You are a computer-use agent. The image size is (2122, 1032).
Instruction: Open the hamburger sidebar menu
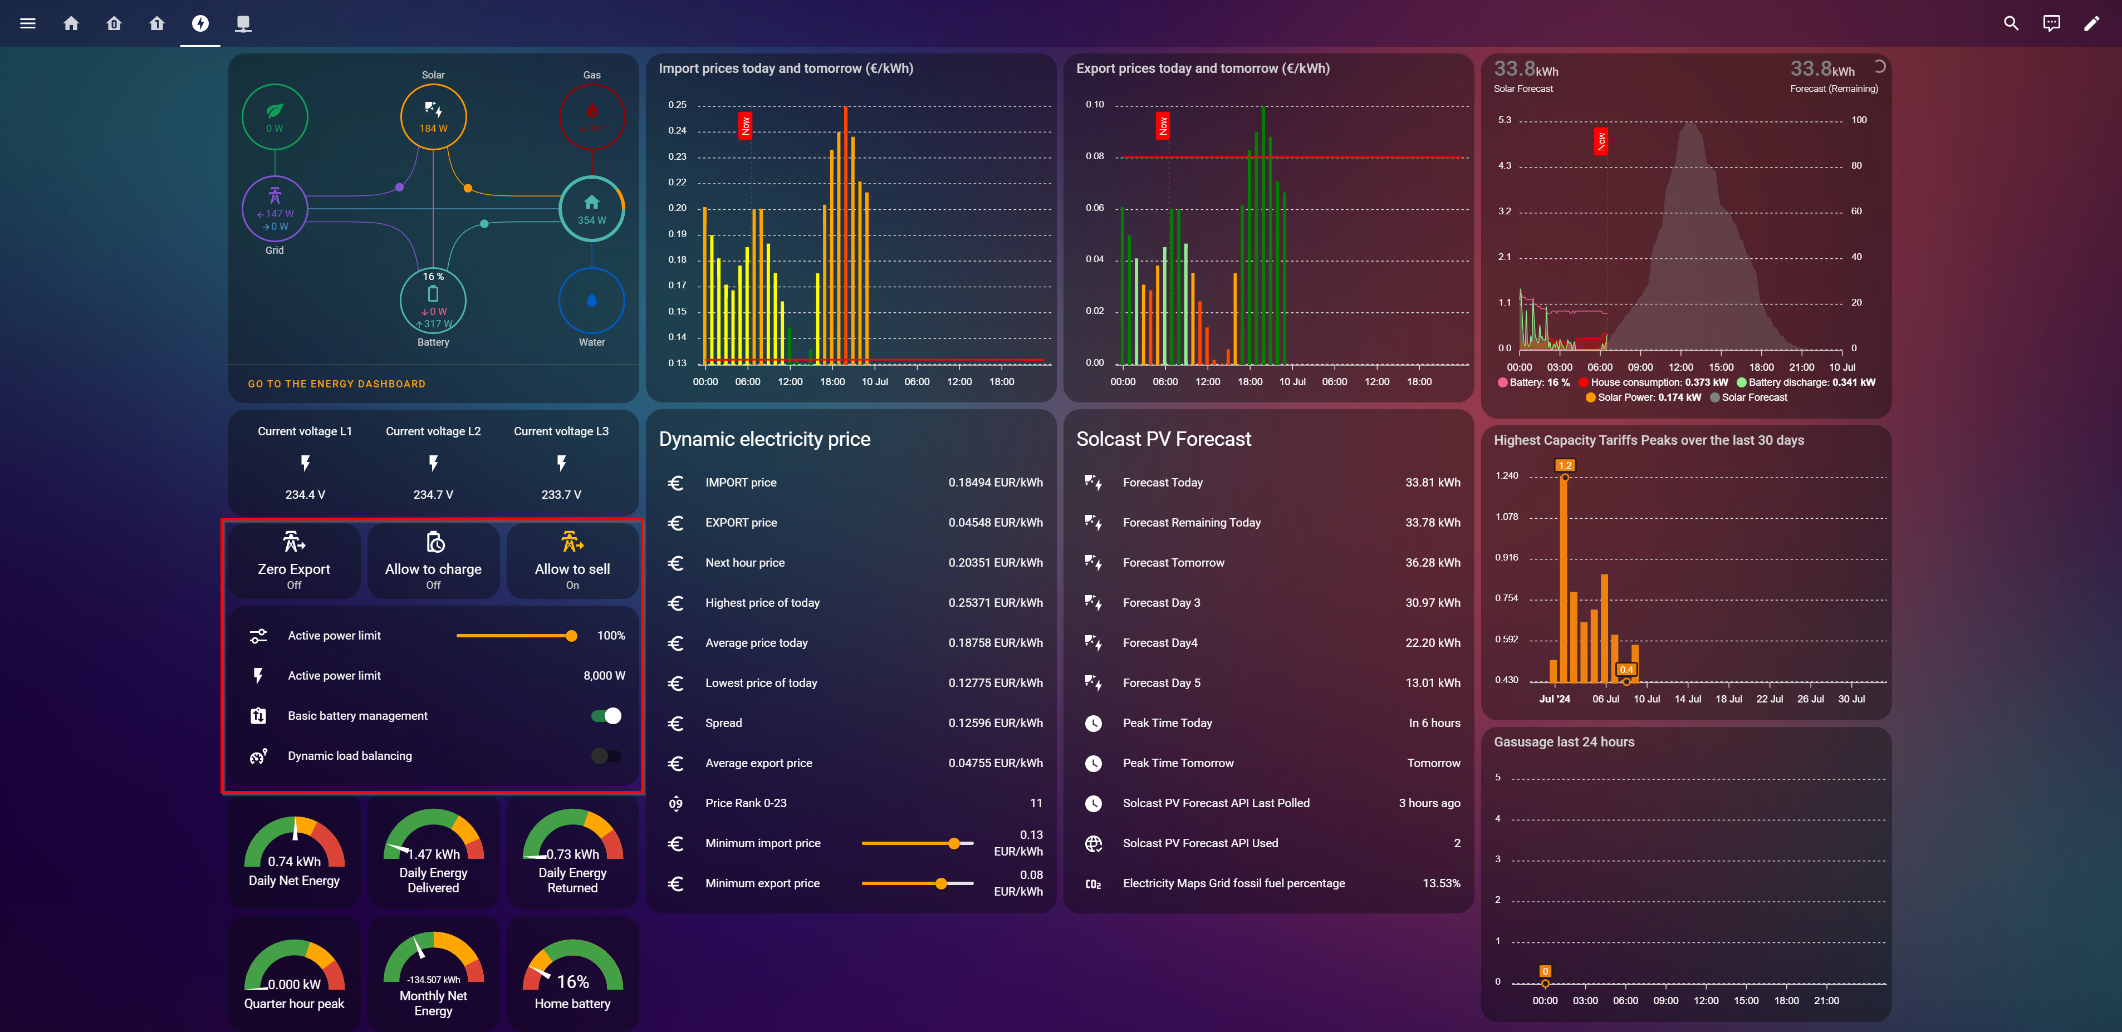pos(27,23)
